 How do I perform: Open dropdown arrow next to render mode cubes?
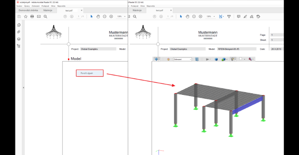click(227, 59)
